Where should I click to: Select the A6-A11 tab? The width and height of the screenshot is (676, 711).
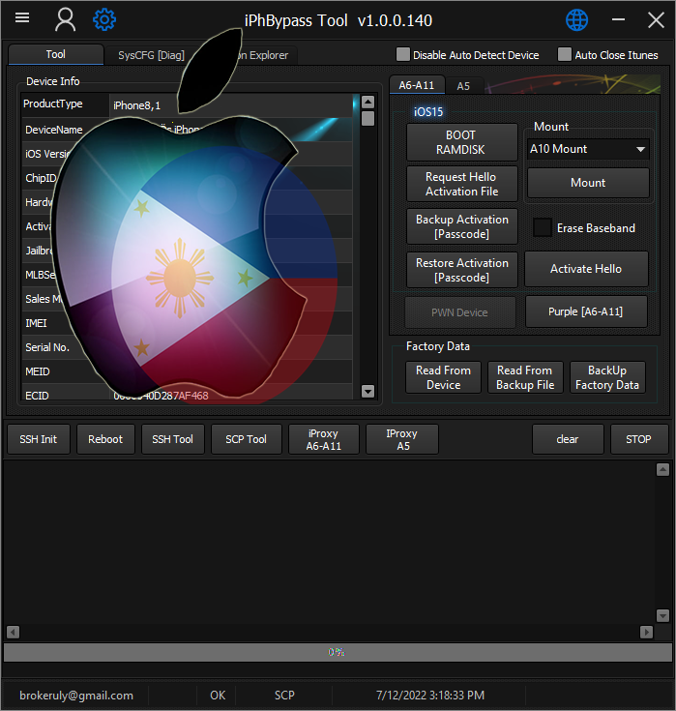[417, 85]
